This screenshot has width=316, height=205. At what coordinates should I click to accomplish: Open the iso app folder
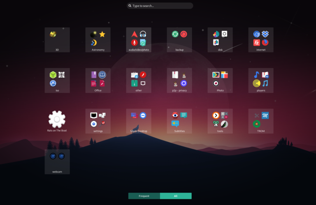tap(57, 79)
